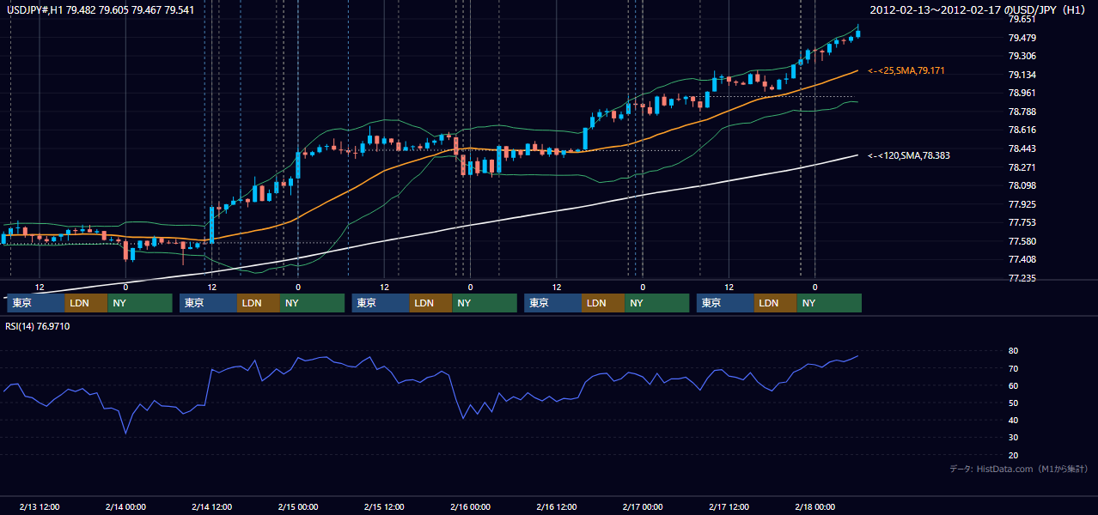Select the NY session box for 2/17
1098x515 pixels.
click(x=829, y=303)
